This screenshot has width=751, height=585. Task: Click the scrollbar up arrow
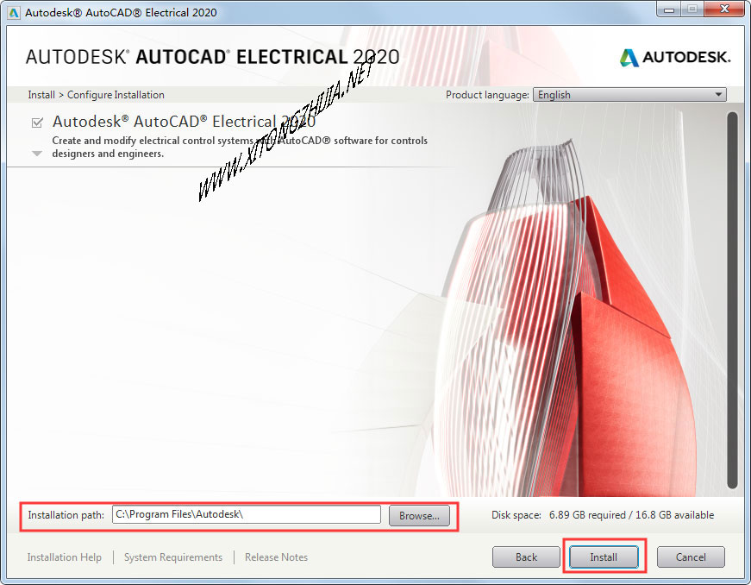click(732, 109)
